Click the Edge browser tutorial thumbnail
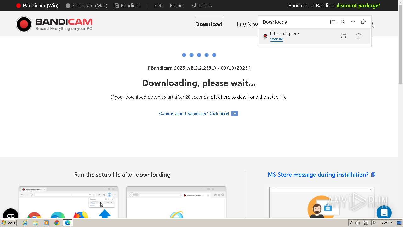The height and width of the screenshot is (227, 403). click(x=69, y=202)
